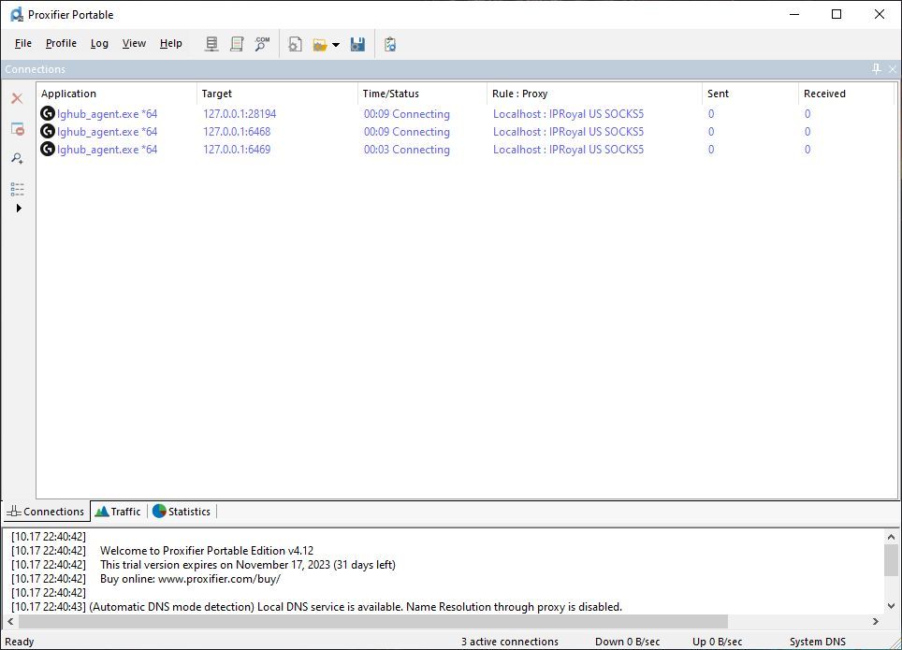This screenshot has height=650, width=902.
Task: Open the Proxy Servers toolbar icon
Action: click(211, 44)
